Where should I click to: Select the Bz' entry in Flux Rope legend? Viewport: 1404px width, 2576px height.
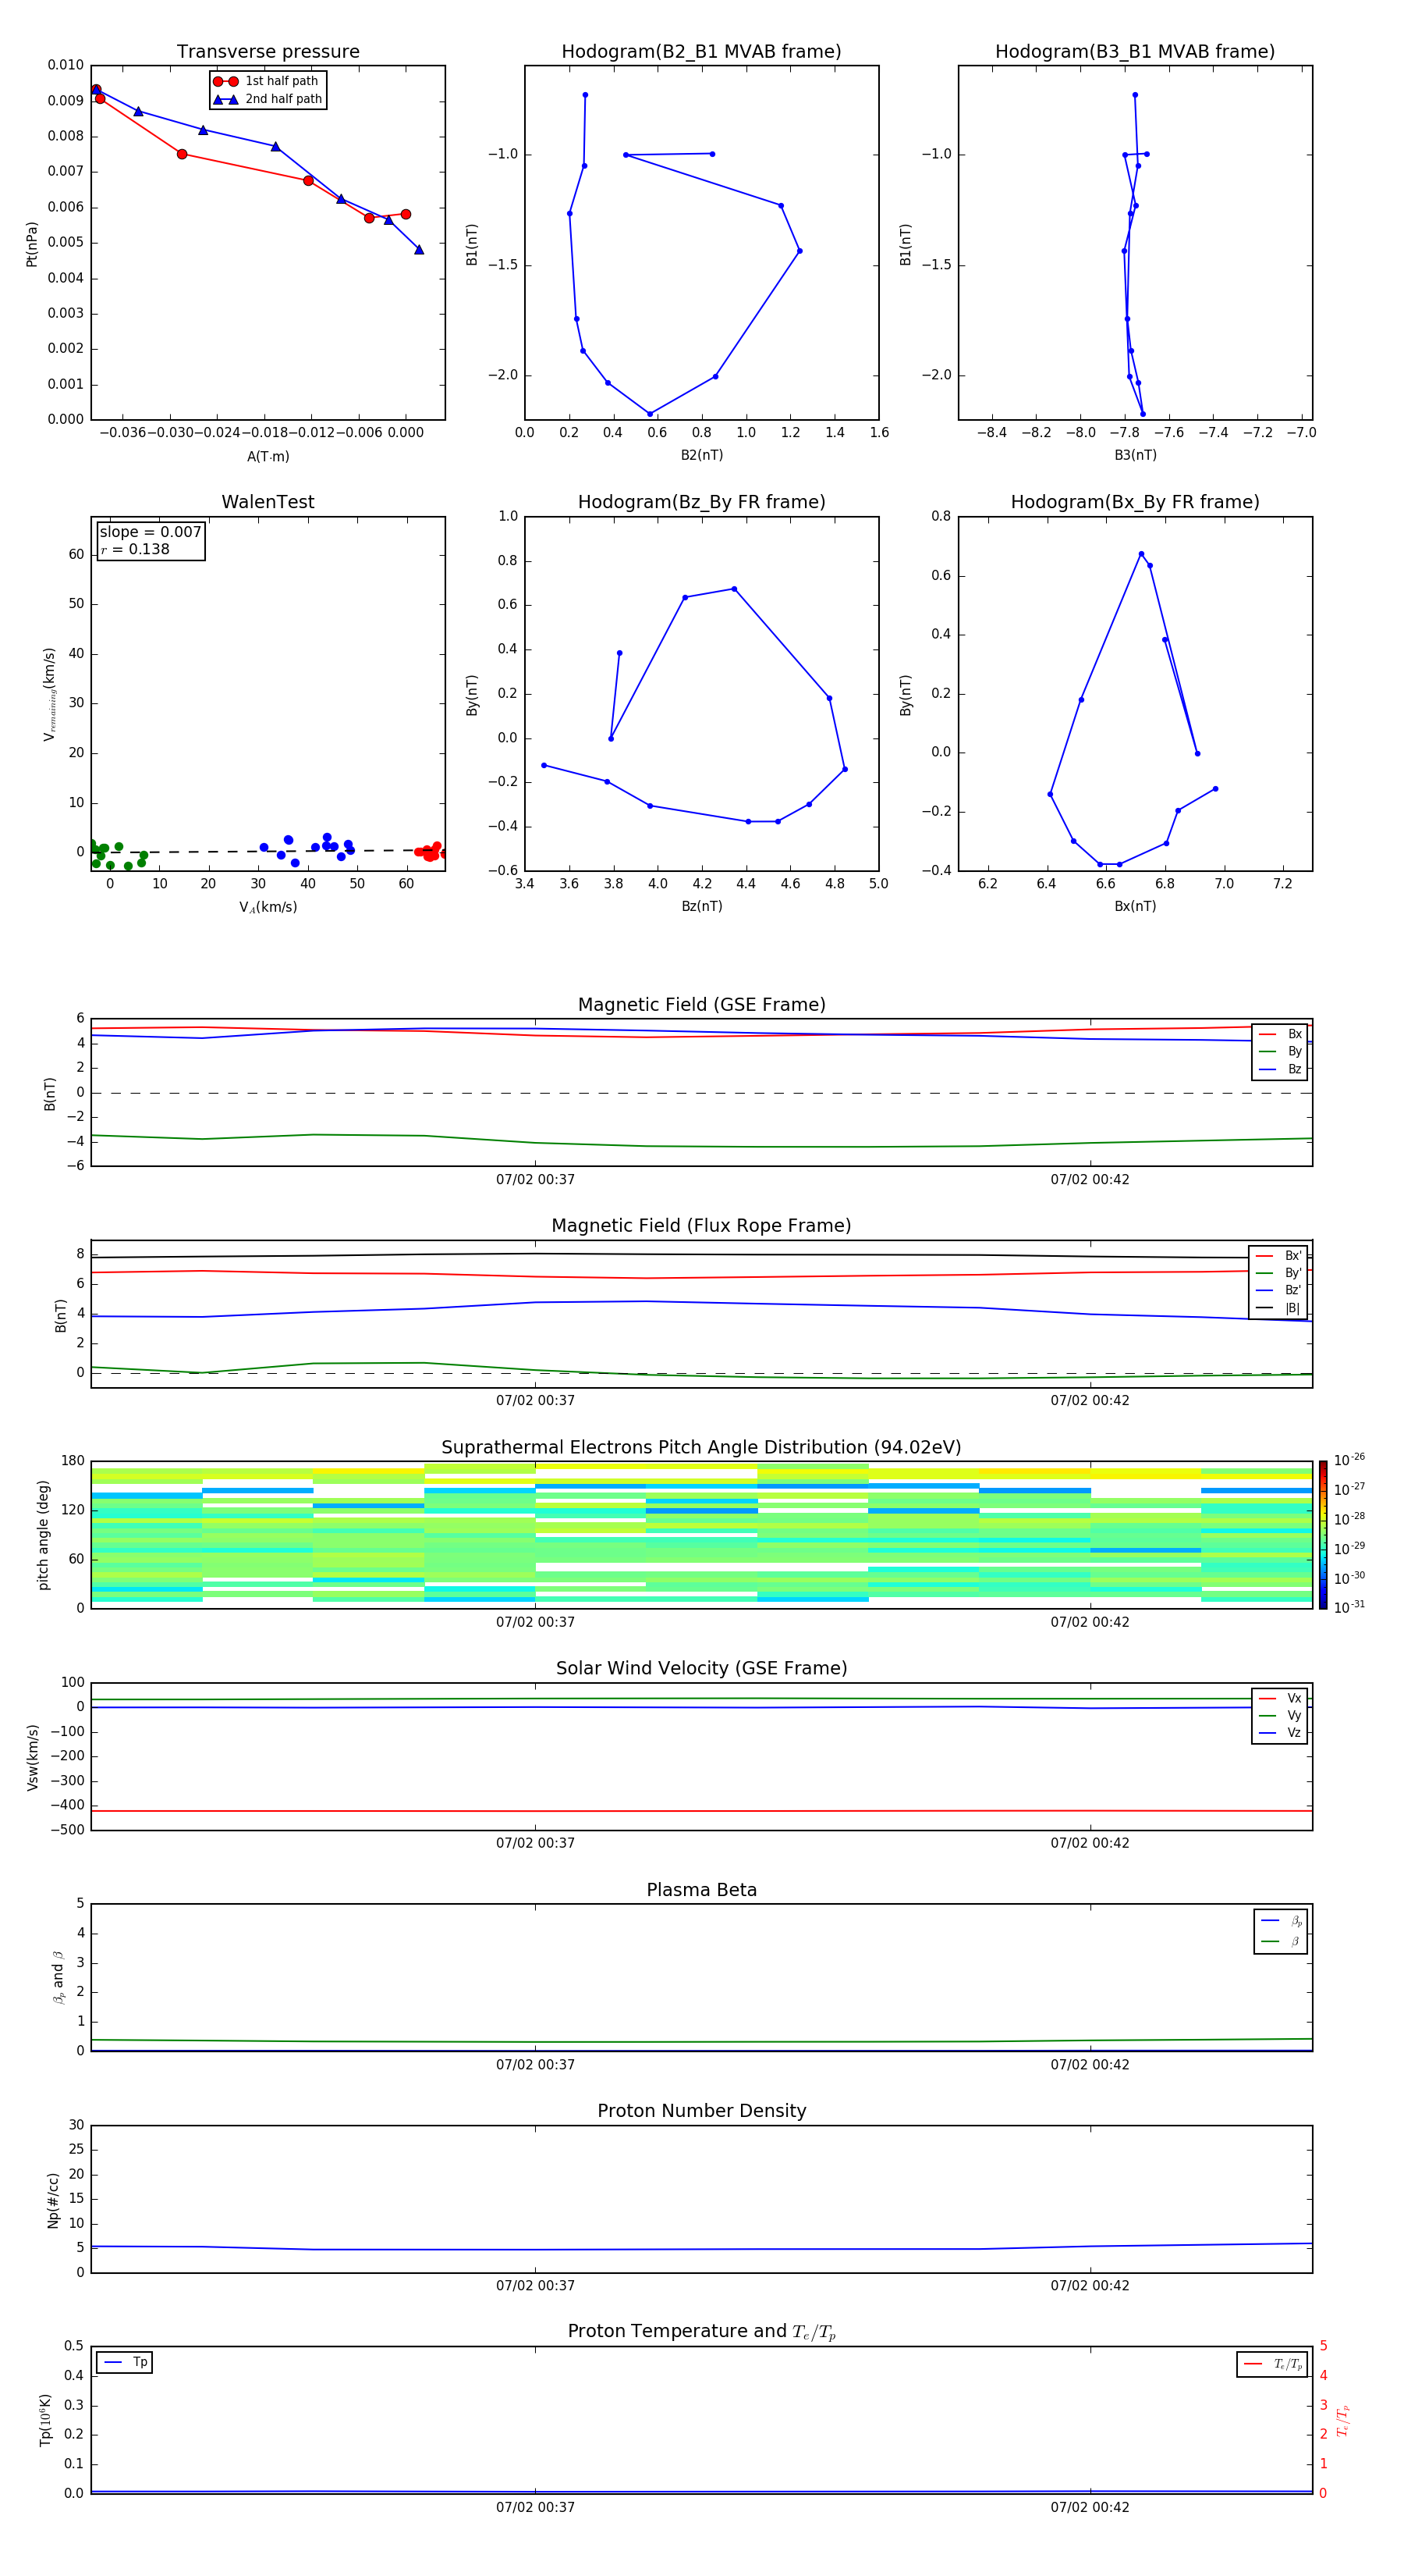1278,1291
